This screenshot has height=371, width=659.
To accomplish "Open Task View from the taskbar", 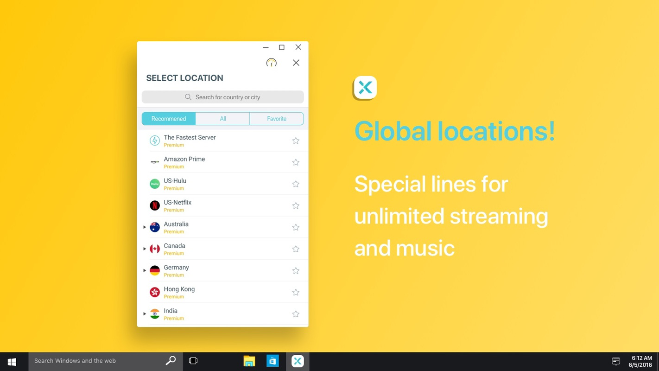I will coord(193,361).
